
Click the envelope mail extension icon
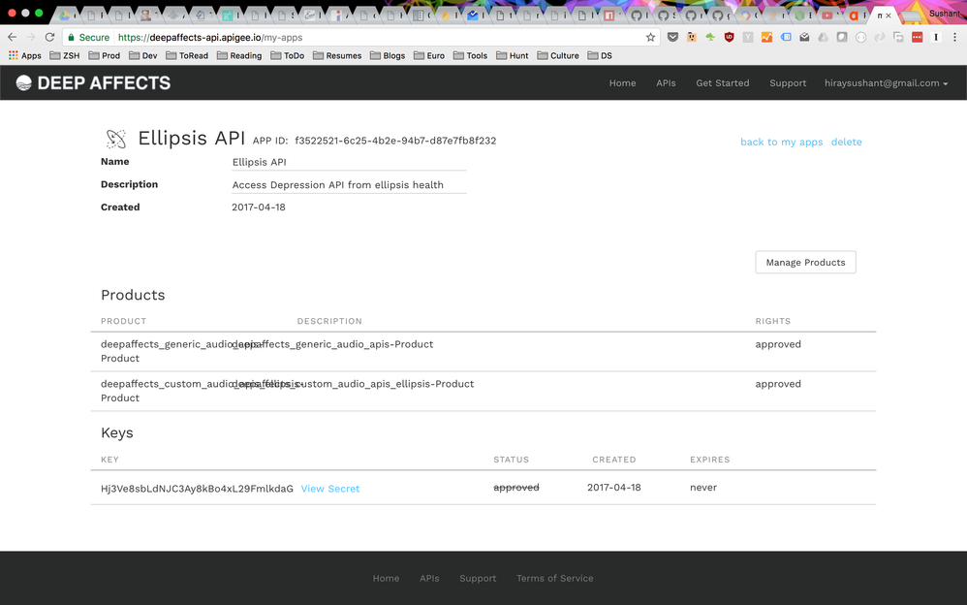tap(804, 37)
